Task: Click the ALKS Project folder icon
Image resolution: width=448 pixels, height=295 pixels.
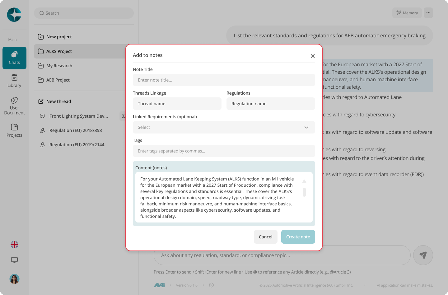Action: 41,51
